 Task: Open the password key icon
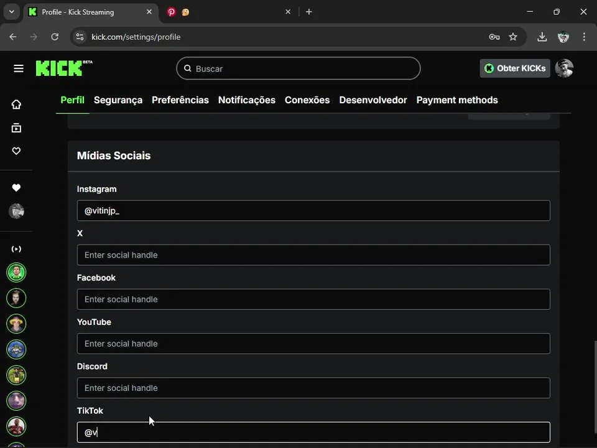pyautogui.click(x=494, y=37)
